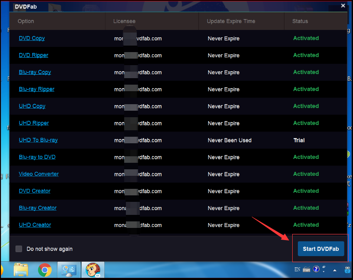Image resolution: width=353 pixels, height=280 pixels.
Task: Open the Blu-ray Creator link
Action: [38, 208]
